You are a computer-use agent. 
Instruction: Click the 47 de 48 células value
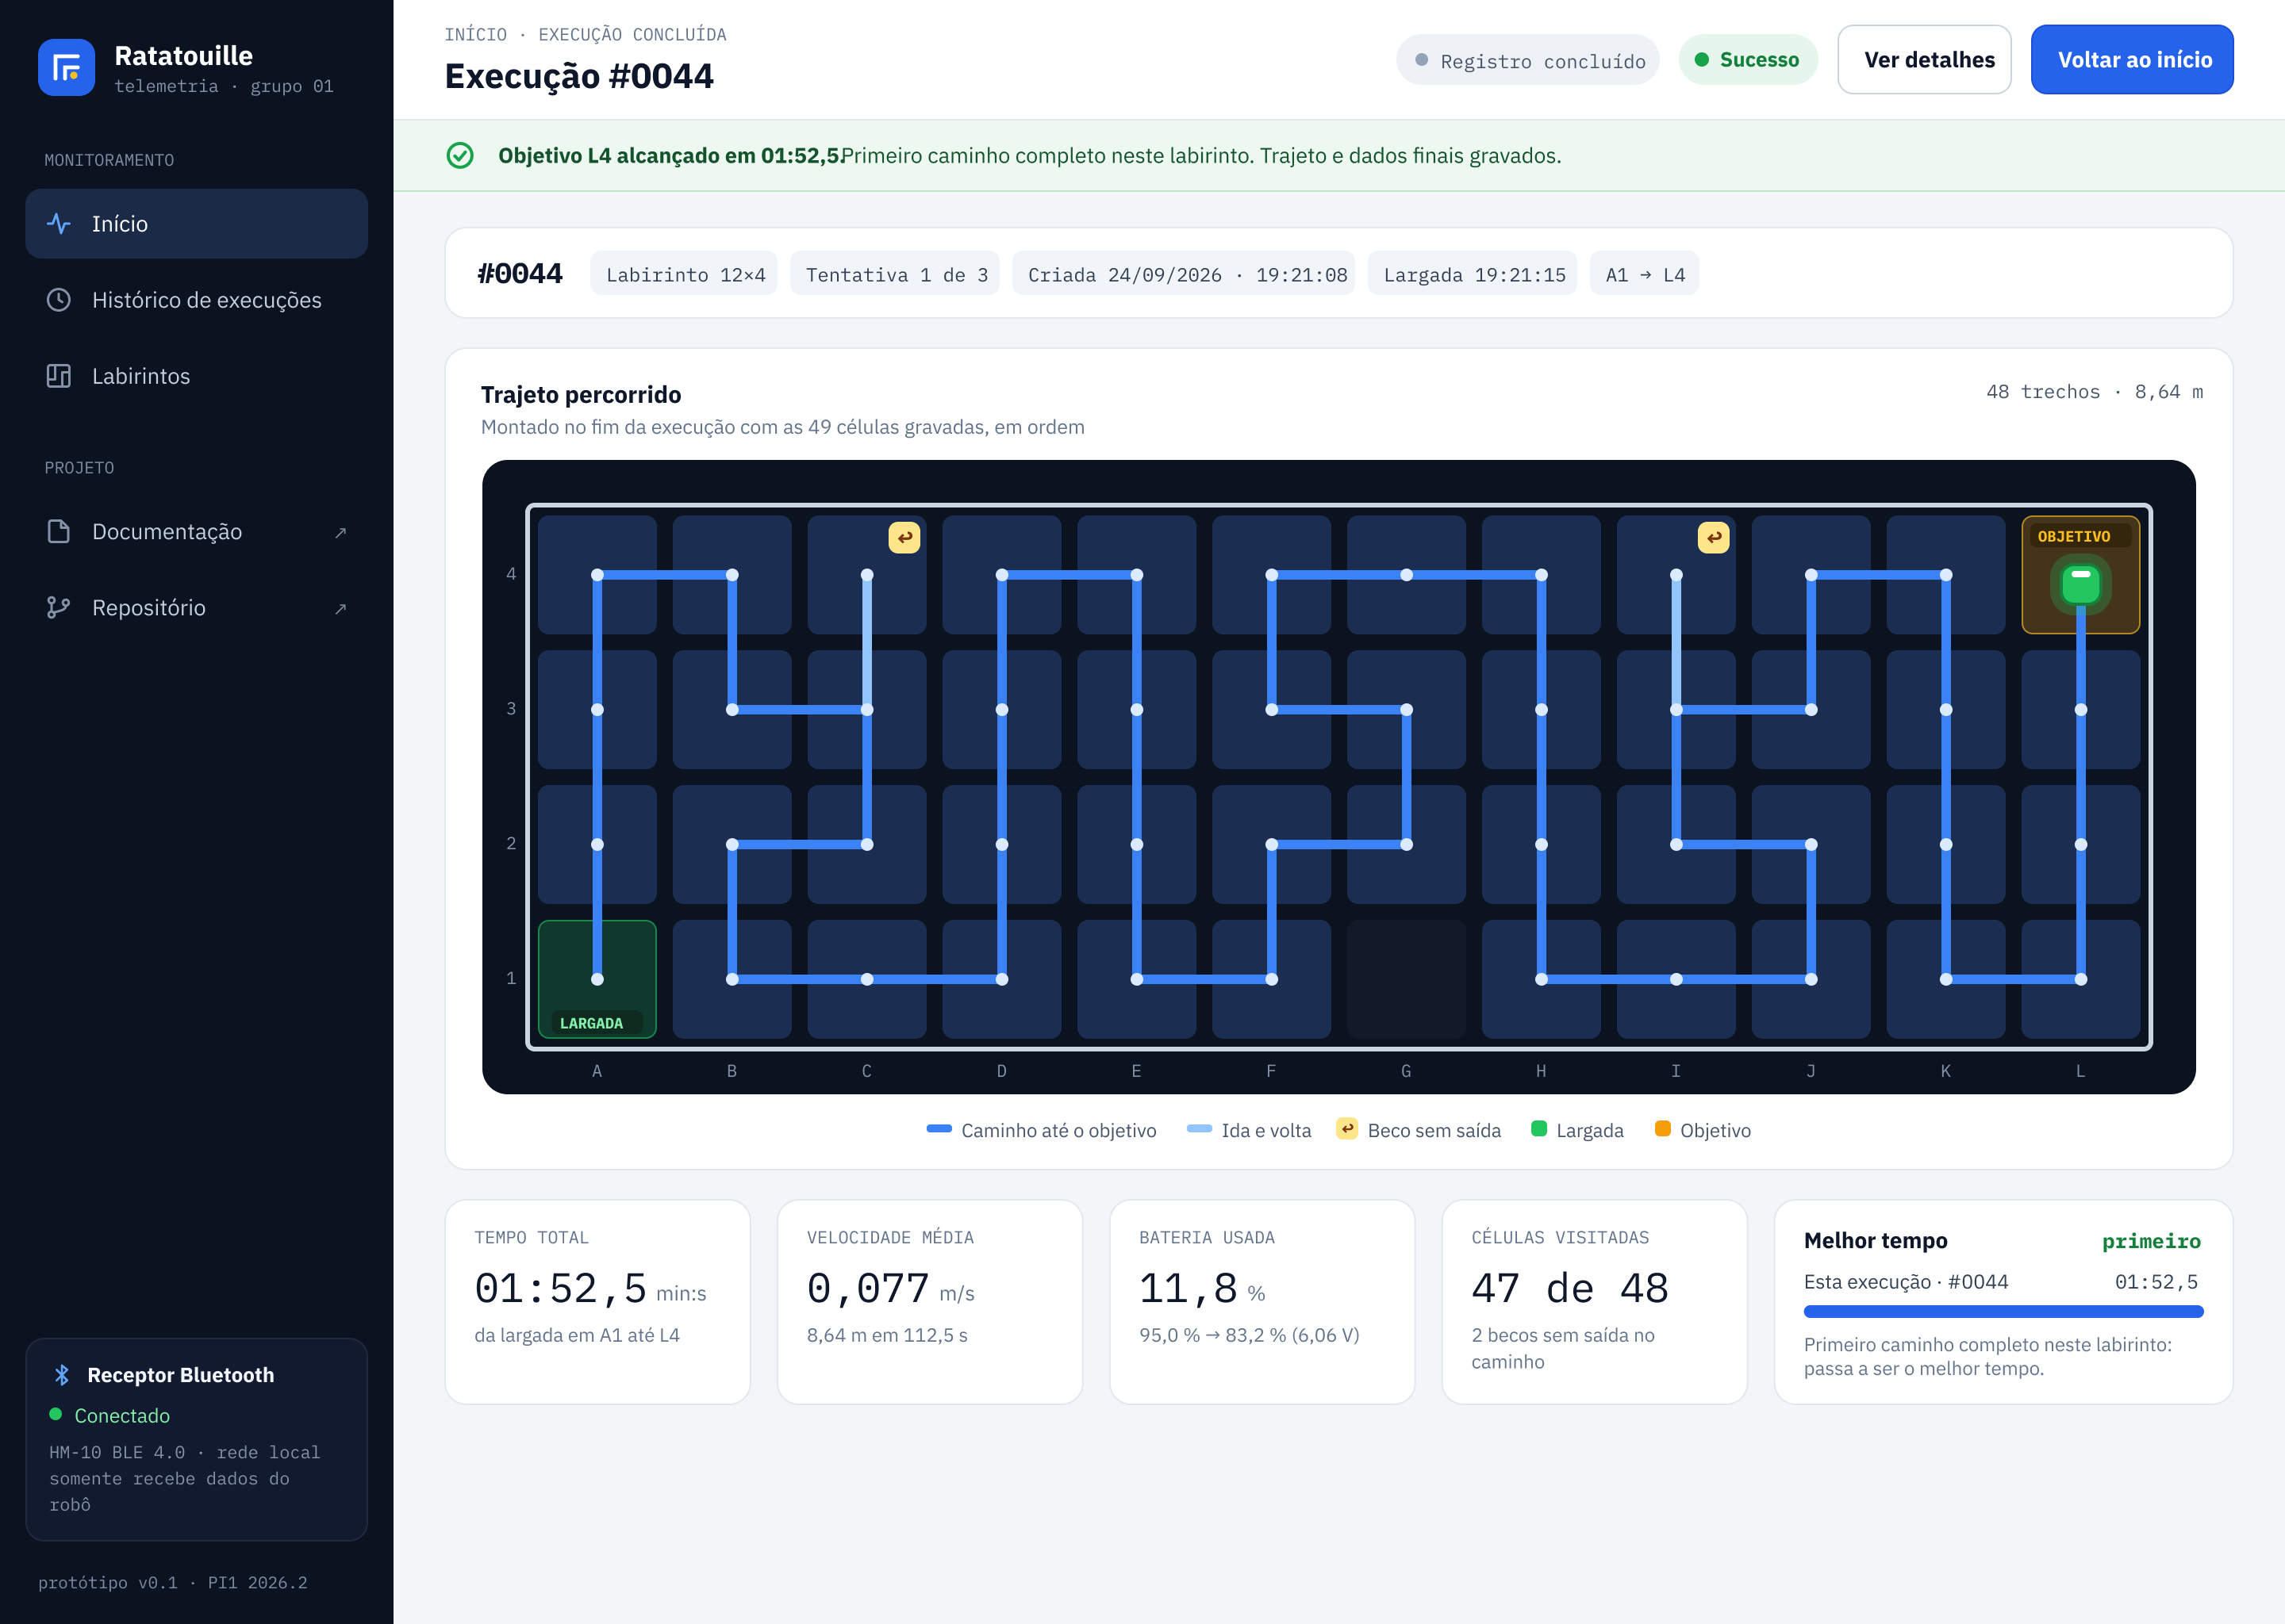(1569, 1288)
